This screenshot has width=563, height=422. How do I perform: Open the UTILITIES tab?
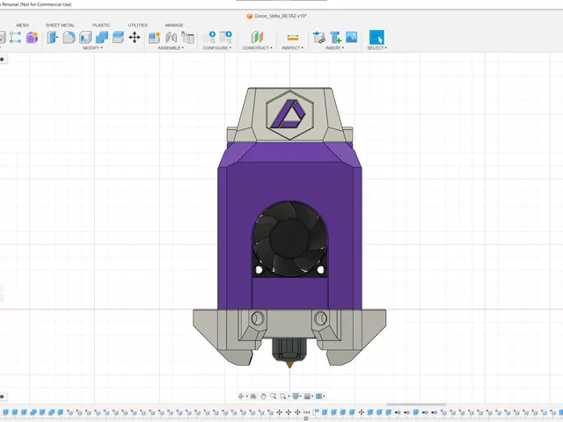pos(137,25)
